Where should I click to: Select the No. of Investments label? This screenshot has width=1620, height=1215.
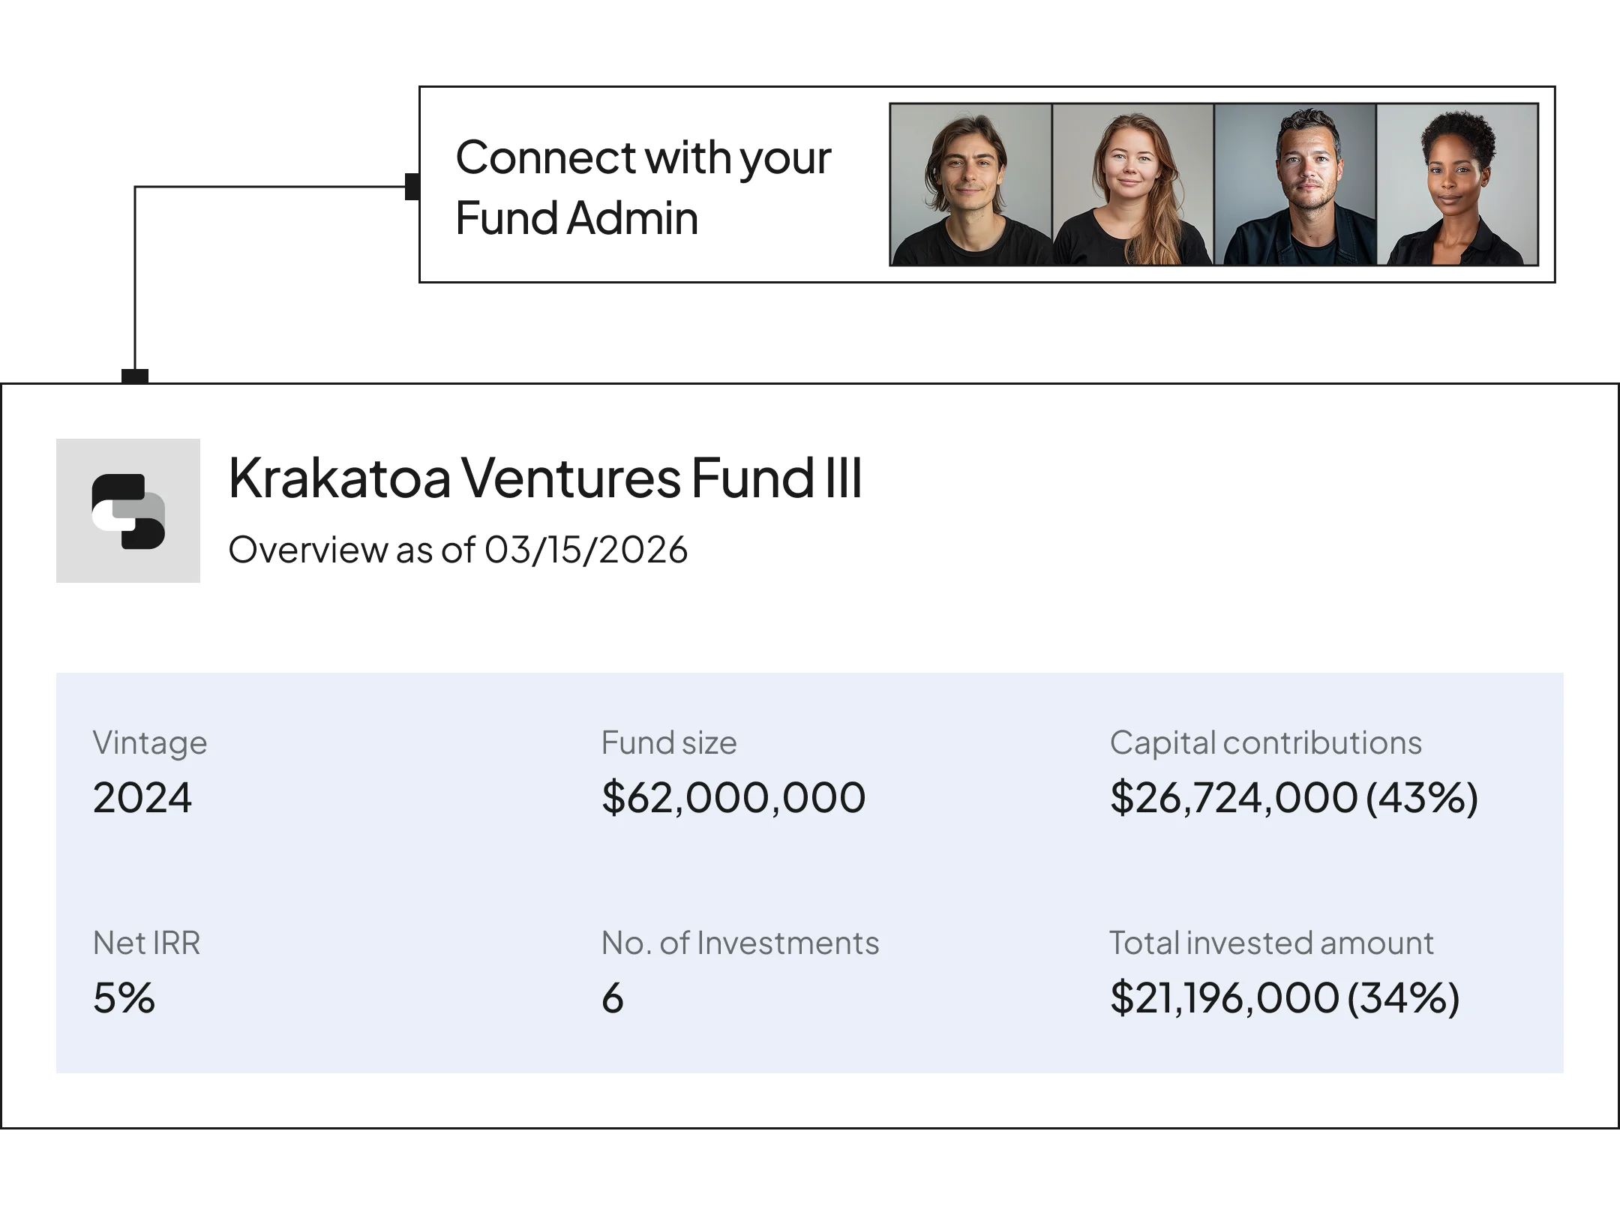(x=740, y=943)
